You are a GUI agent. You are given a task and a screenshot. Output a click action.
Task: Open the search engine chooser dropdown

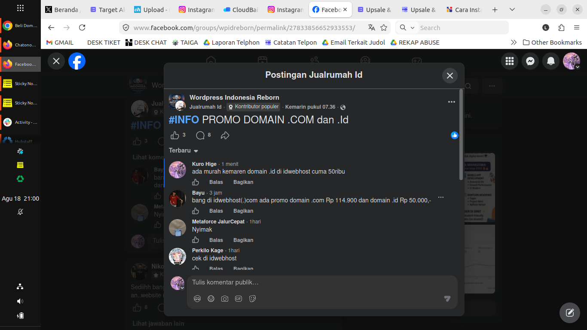[407, 27]
